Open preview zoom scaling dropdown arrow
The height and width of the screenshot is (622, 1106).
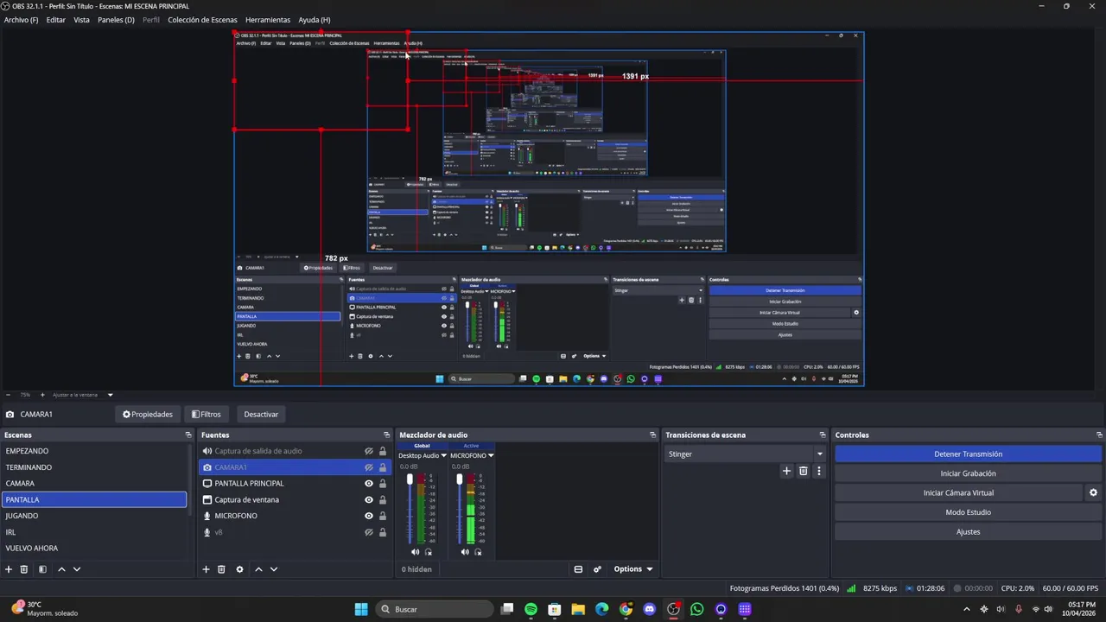[x=110, y=395]
